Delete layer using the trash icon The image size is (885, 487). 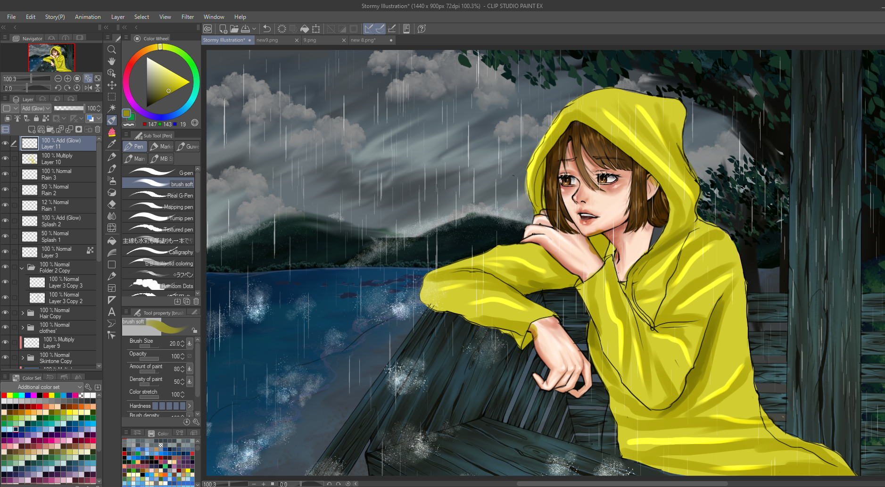coord(98,129)
